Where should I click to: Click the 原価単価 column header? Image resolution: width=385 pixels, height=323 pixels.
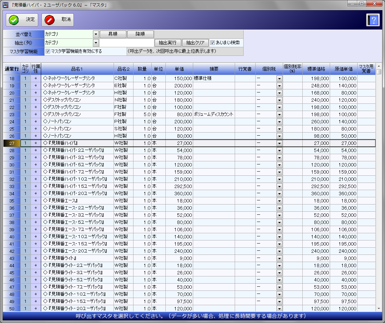(343, 69)
